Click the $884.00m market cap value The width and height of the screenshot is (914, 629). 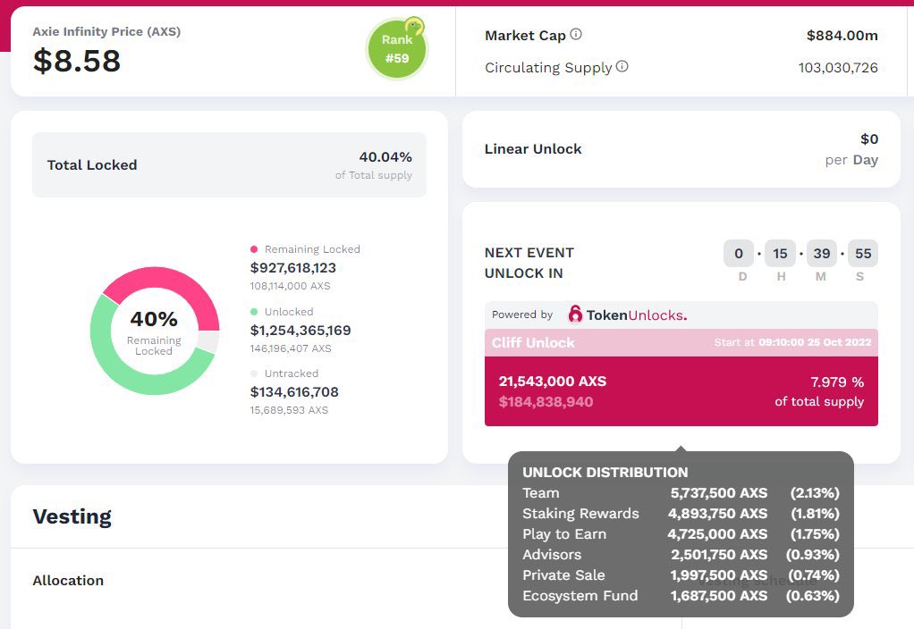point(842,36)
